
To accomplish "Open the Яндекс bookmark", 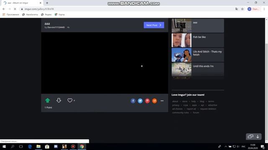I will (x=46, y=15).
